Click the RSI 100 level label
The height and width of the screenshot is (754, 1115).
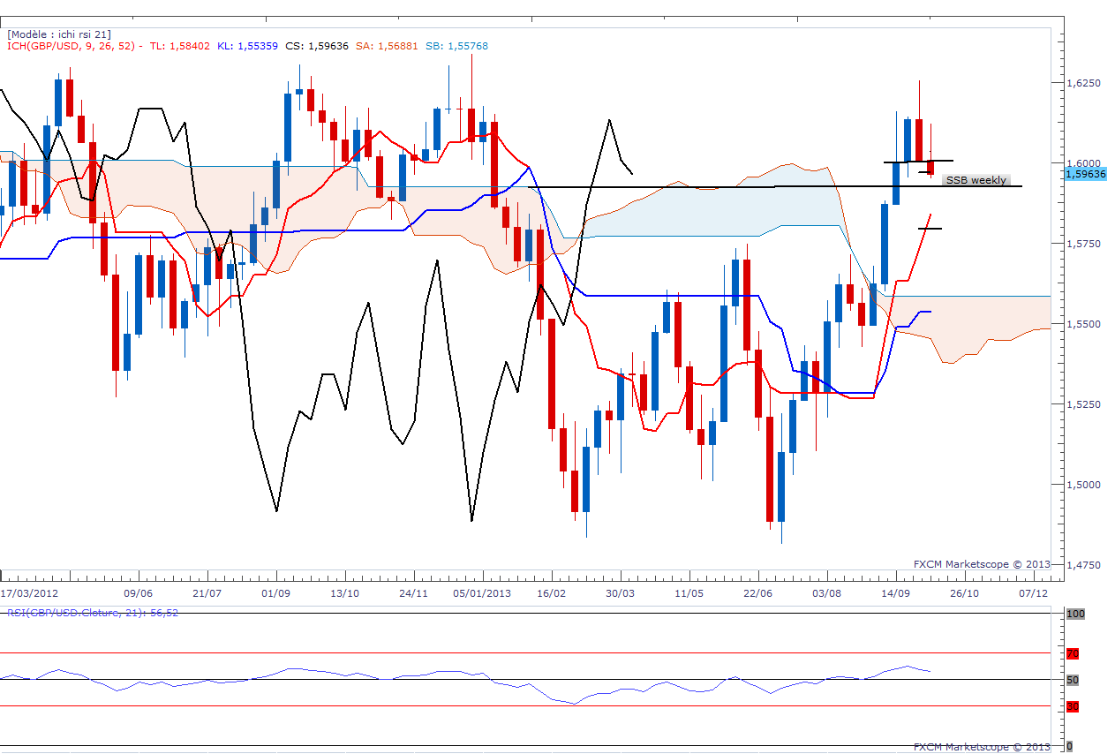(x=1074, y=613)
